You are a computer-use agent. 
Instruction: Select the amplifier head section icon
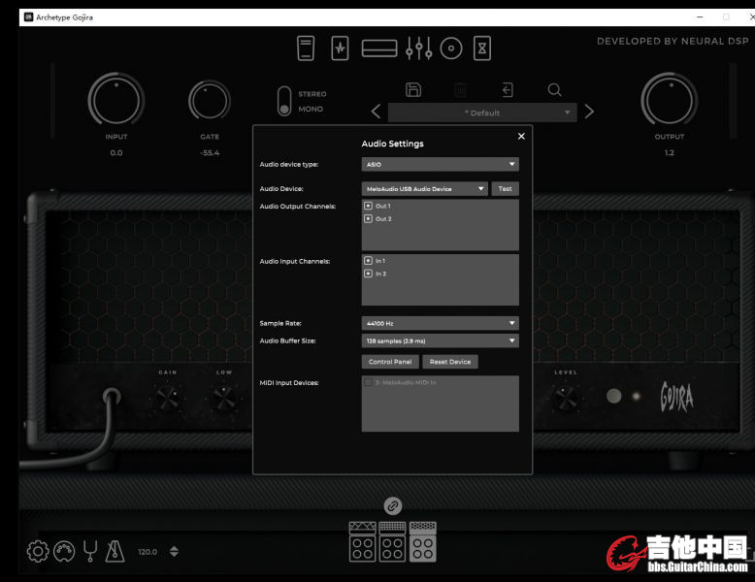378,48
